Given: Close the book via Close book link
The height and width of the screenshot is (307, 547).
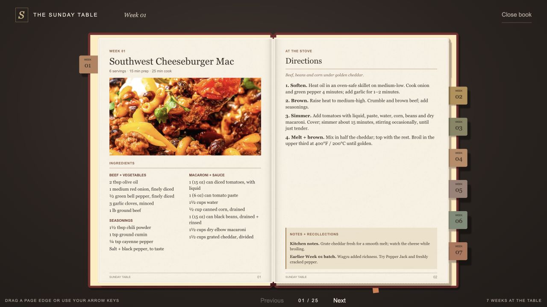Looking at the screenshot, I should [x=517, y=14].
